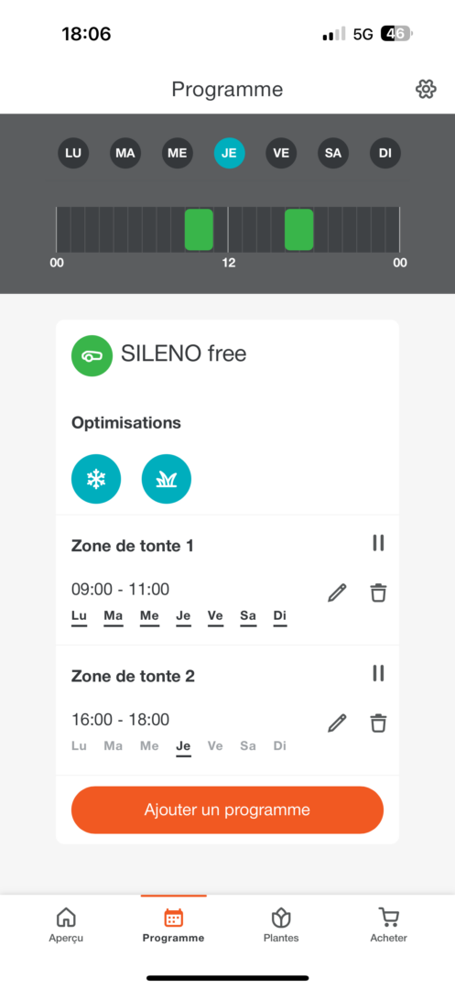Edit the 09:00 - 11:00 schedule
The width and height of the screenshot is (455, 989).
(x=337, y=592)
